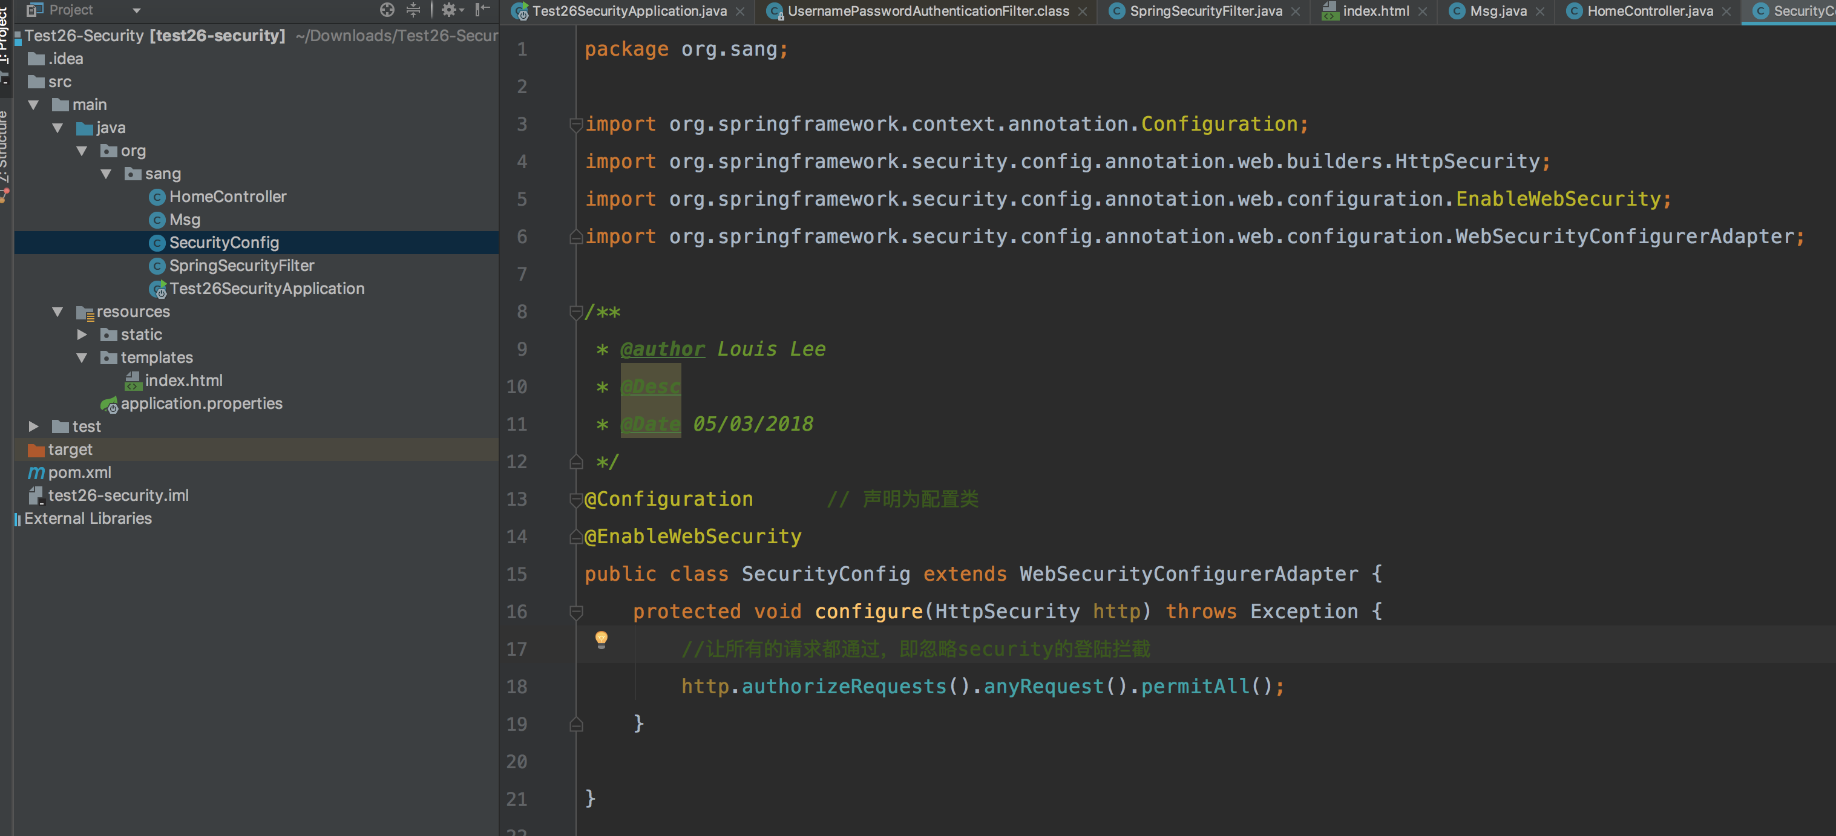Expand the static folder
Viewport: 1836px width, 836px height.
coord(82,335)
